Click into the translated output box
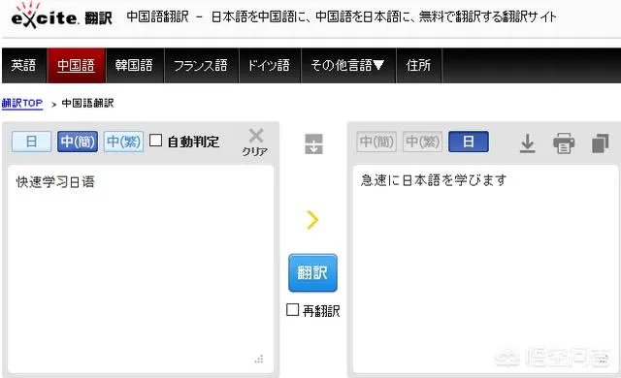This screenshot has width=621, height=378. coord(485,268)
